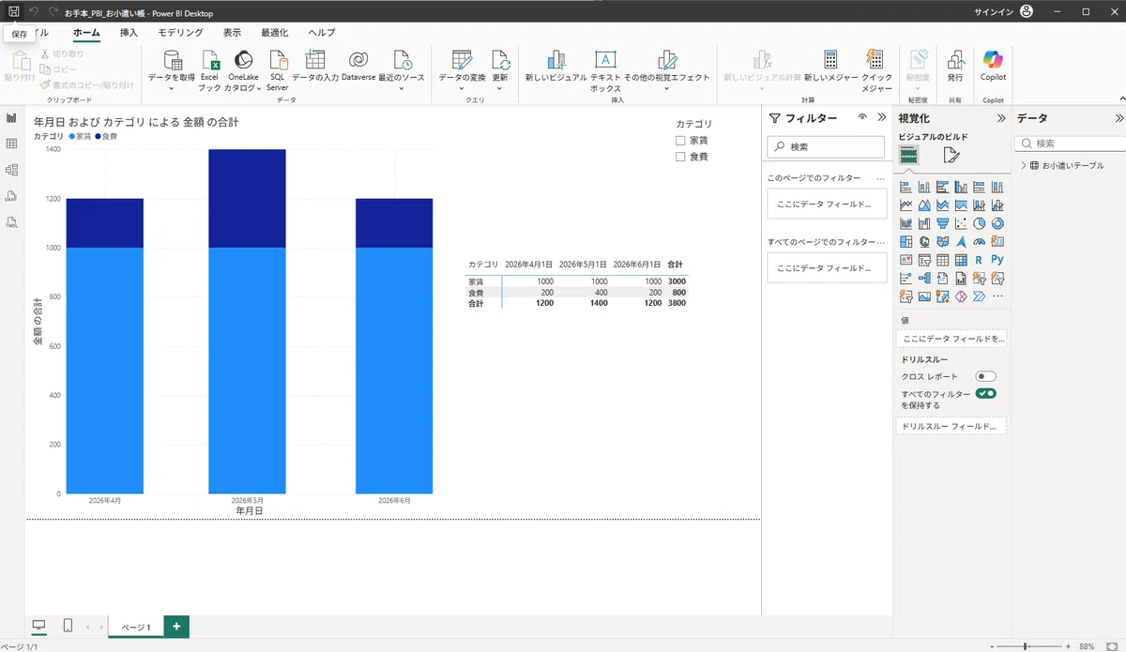Collapse the フィルター pane with chevrons
Image resolution: width=1126 pixels, height=652 pixels.
click(881, 118)
